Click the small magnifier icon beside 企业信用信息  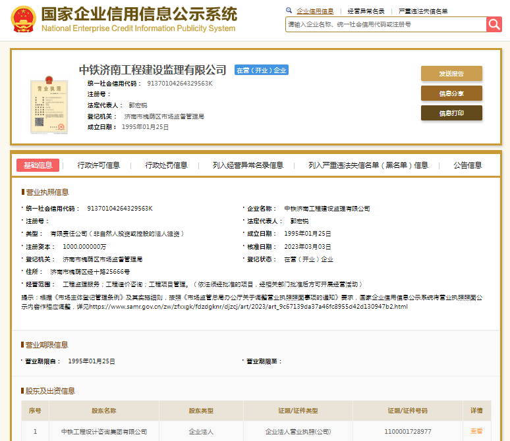point(289,11)
